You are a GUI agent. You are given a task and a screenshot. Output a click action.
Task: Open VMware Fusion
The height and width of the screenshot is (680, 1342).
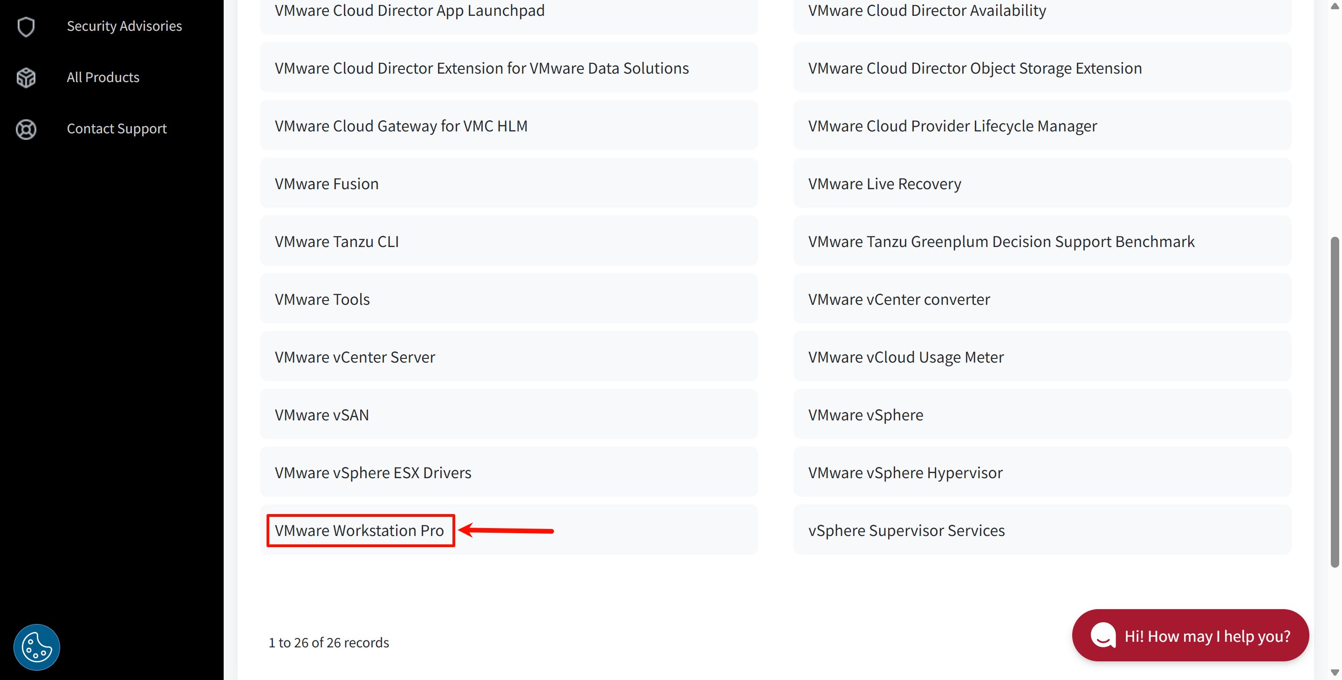(327, 183)
